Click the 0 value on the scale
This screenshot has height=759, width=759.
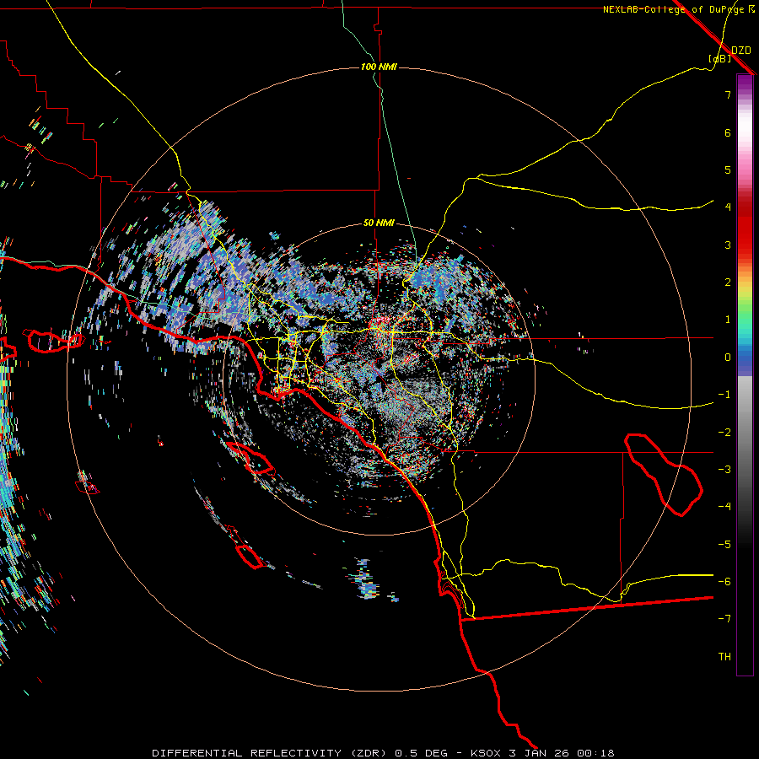coord(728,358)
